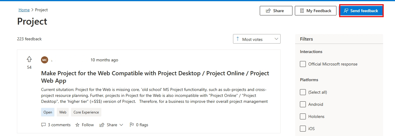This screenshot has height=136, width=395.
Task: Click the MC user avatar
Action: point(45,60)
